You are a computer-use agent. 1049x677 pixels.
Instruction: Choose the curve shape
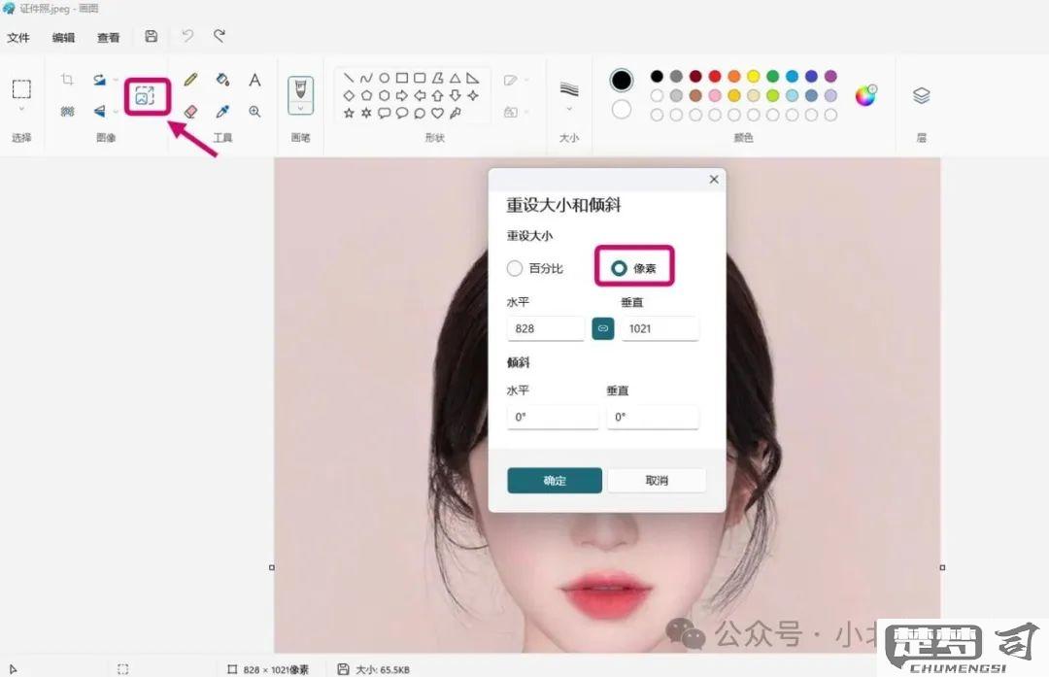coord(366,78)
